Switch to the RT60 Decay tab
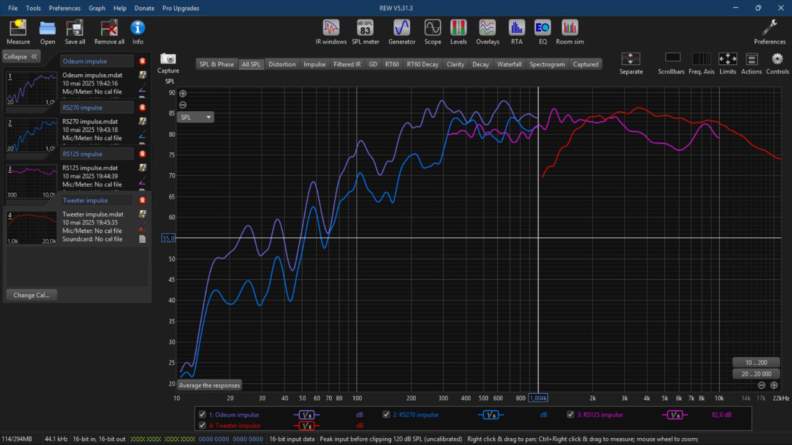 coord(423,64)
